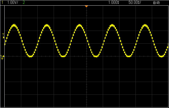Click the 自动 trigger mode label
Image resolution: width=169 pixels, height=108 pixels.
pos(156,3)
